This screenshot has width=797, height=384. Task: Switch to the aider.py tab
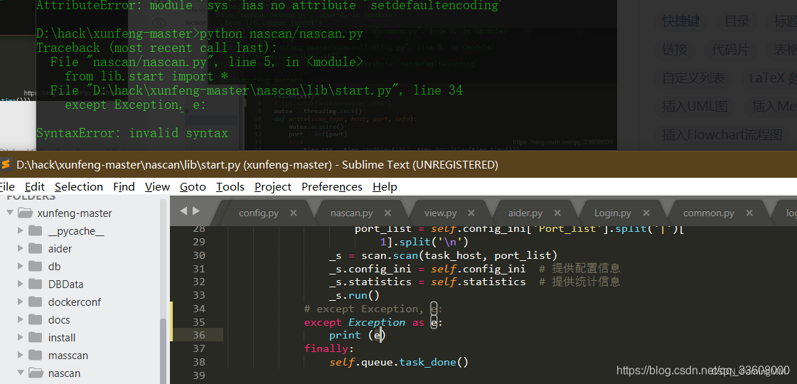525,213
